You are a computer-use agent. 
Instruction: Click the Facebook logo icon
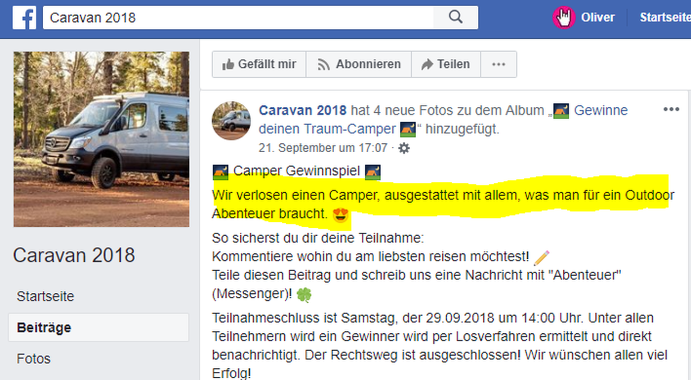pos(24,18)
